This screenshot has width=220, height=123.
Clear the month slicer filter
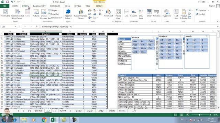tap(207, 36)
